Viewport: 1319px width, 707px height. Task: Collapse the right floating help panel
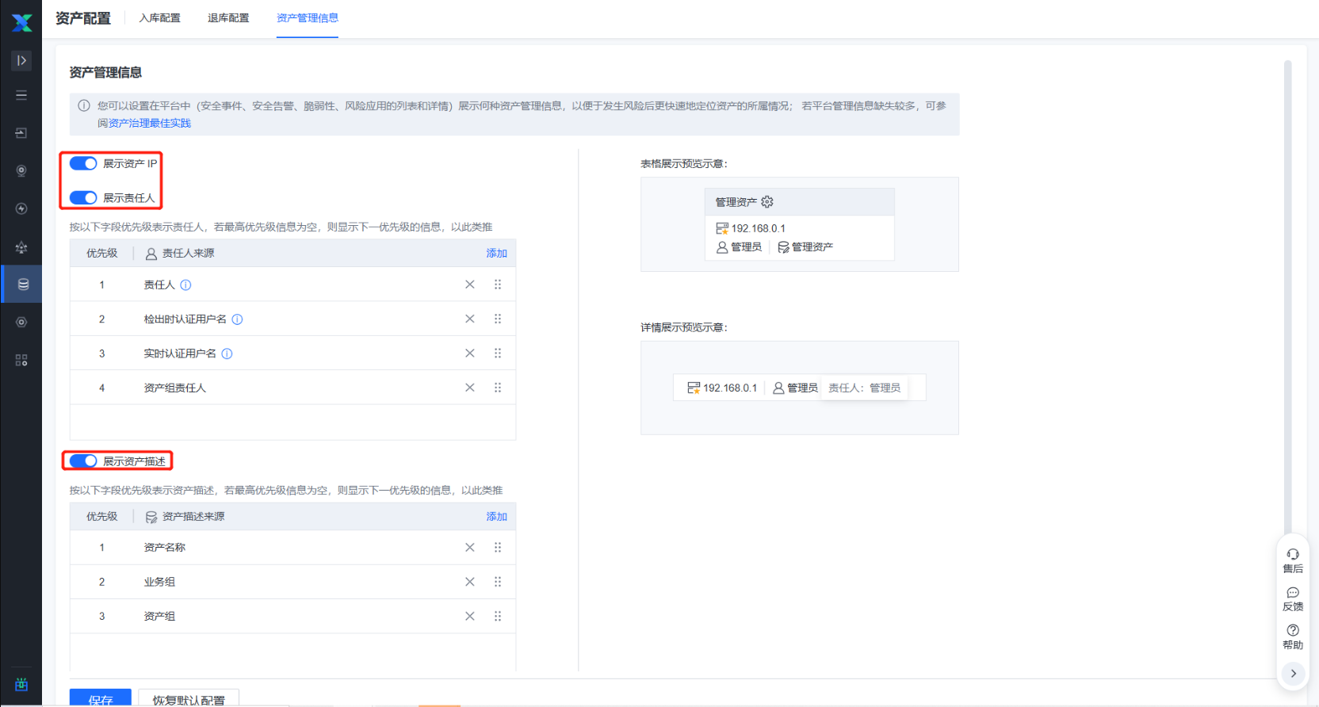point(1293,673)
